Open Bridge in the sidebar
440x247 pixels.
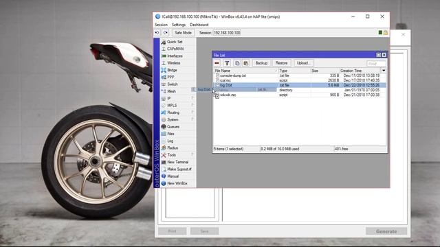172,70
